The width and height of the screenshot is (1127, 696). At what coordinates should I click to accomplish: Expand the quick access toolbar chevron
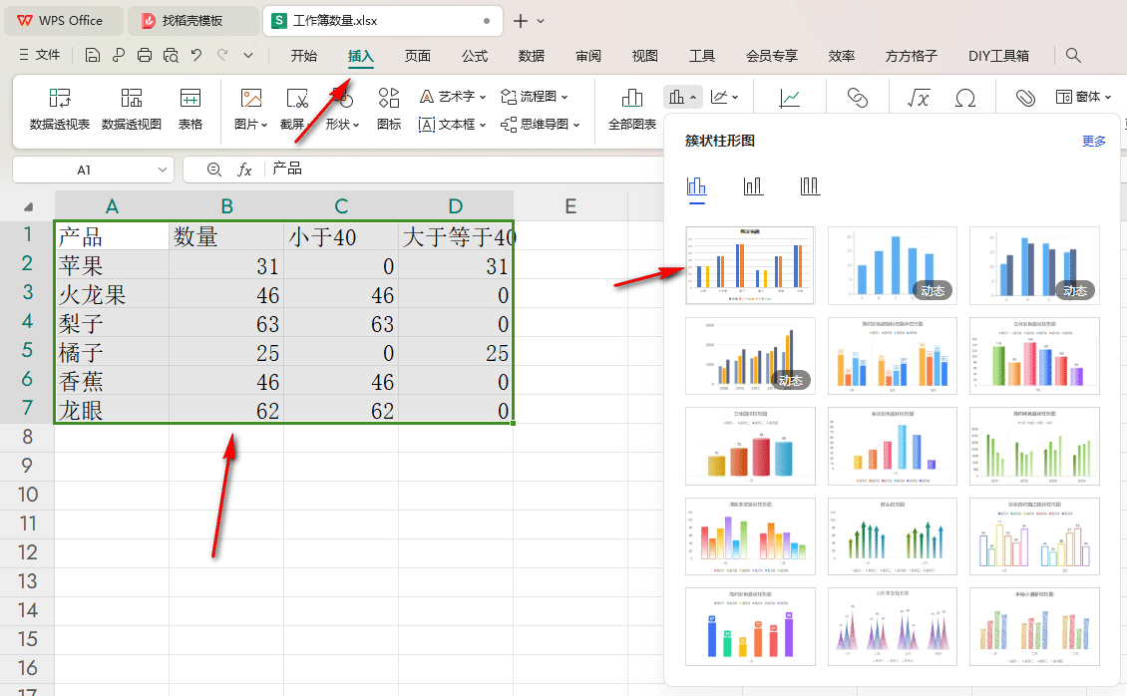(248, 55)
